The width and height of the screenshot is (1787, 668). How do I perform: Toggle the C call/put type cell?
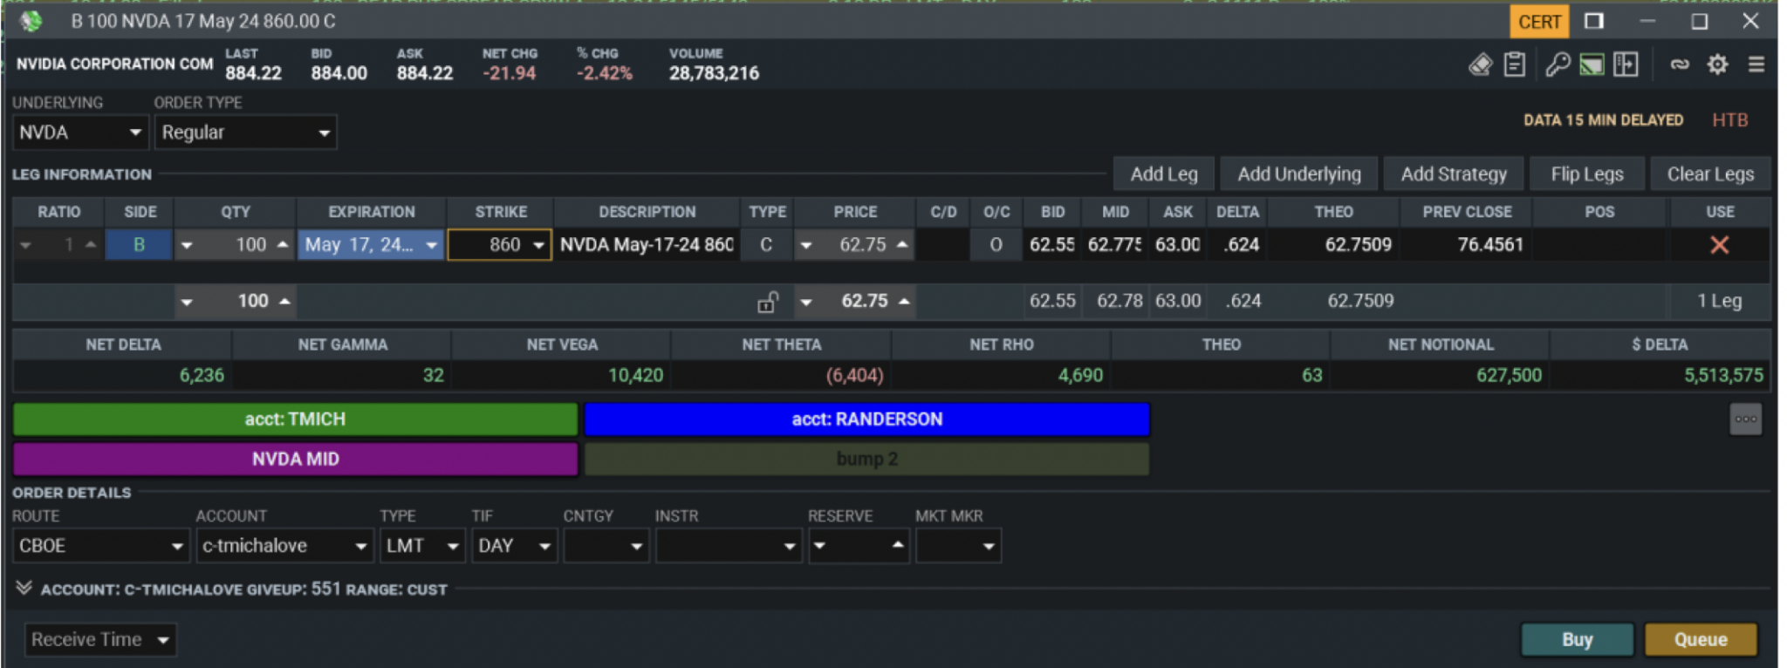coord(766,245)
